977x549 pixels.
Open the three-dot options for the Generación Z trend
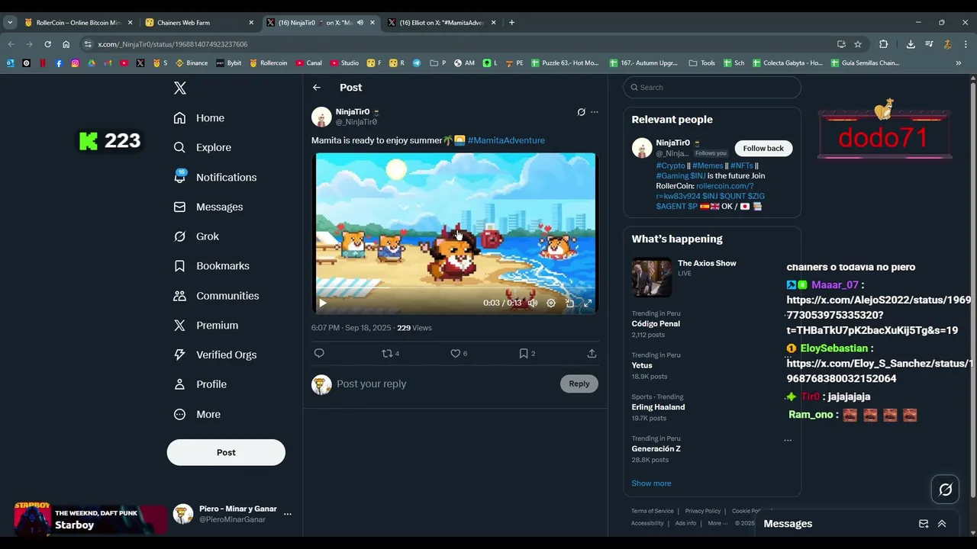(788, 440)
